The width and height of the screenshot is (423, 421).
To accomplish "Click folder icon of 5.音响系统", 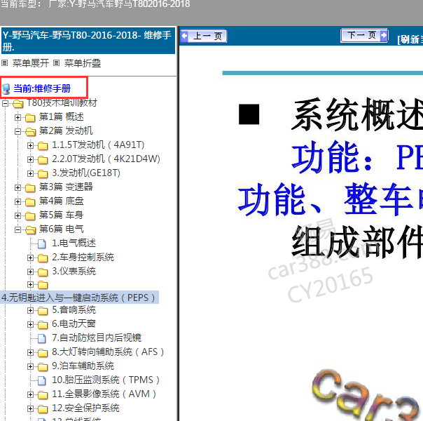I will point(43,311).
